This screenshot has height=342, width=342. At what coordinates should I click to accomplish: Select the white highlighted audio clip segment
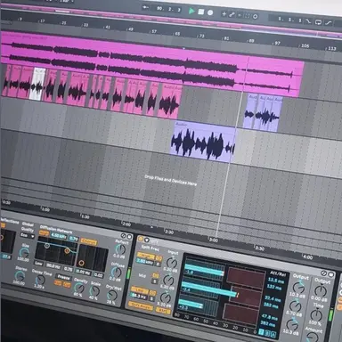point(37,84)
